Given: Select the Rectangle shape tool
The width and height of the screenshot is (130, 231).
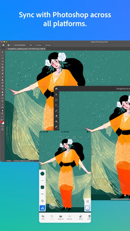Looking at the screenshot, I should coord(2,107).
